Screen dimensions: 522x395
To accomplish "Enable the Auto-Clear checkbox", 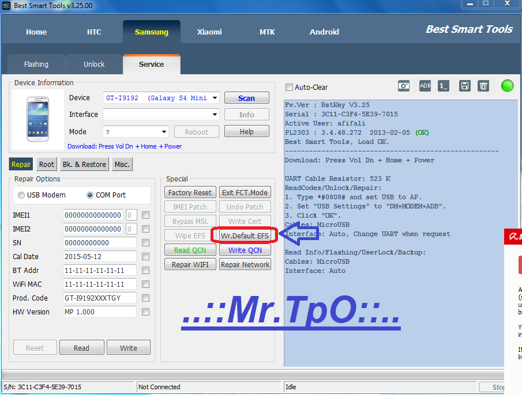I will pos(289,88).
